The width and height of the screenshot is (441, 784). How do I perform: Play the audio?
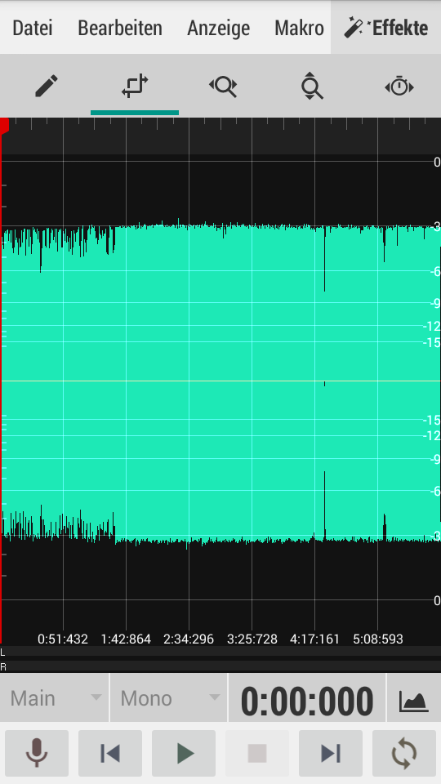[x=184, y=753]
